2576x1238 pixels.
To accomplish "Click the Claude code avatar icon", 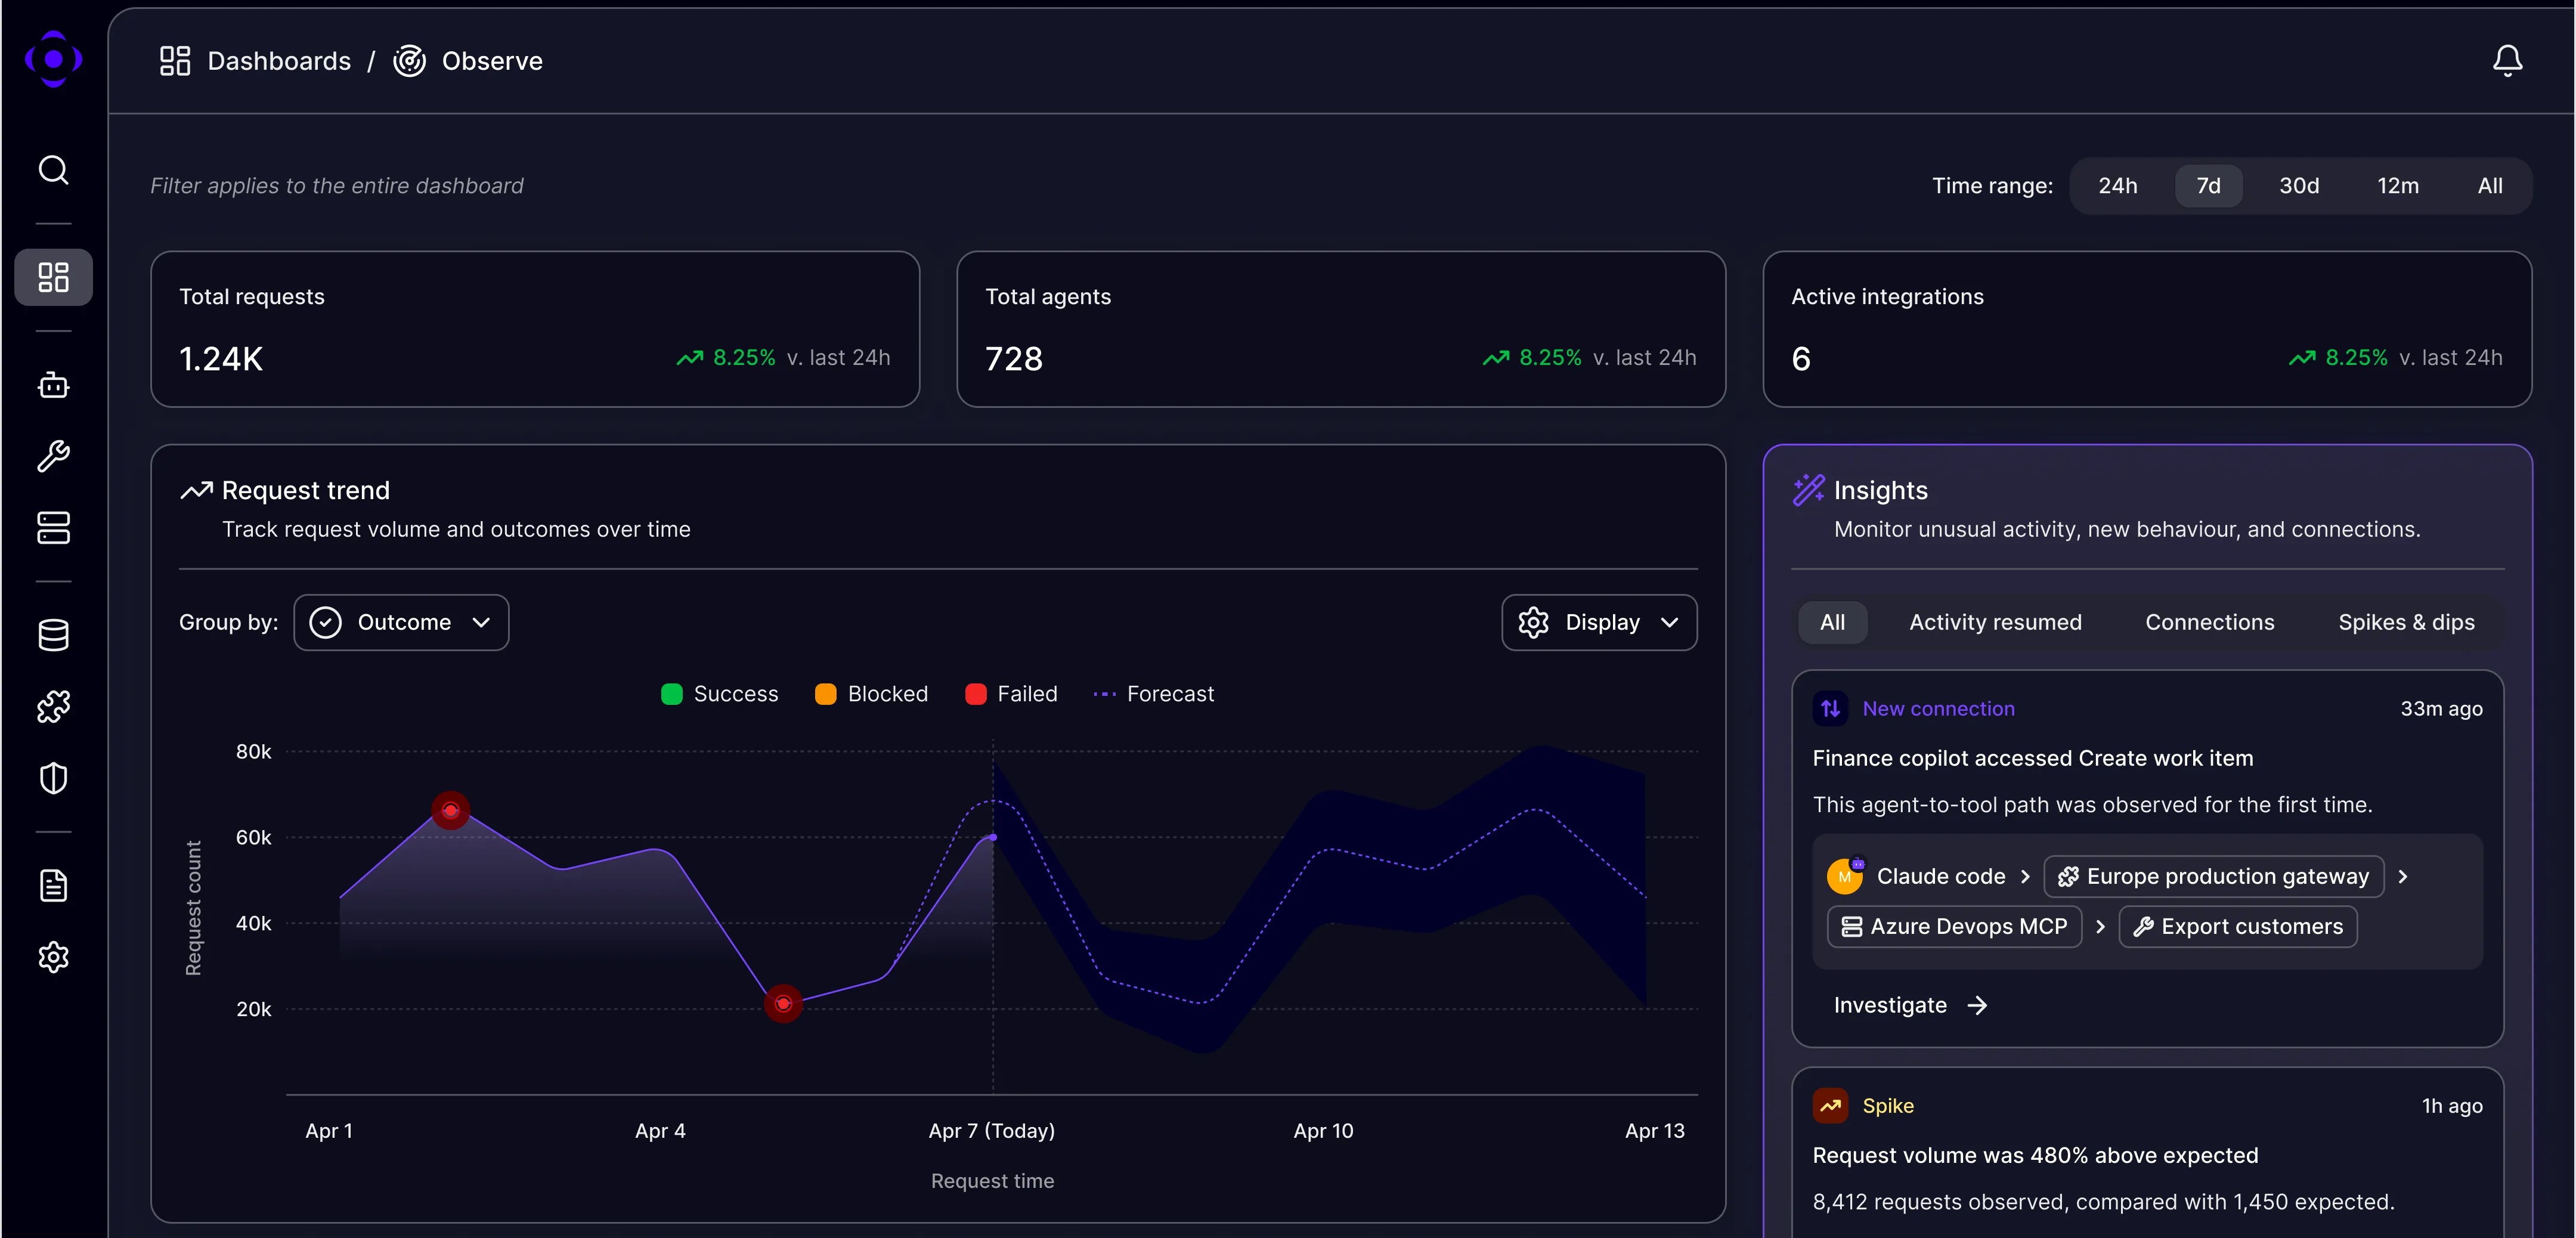I will pyautogui.click(x=1845, y=875).
